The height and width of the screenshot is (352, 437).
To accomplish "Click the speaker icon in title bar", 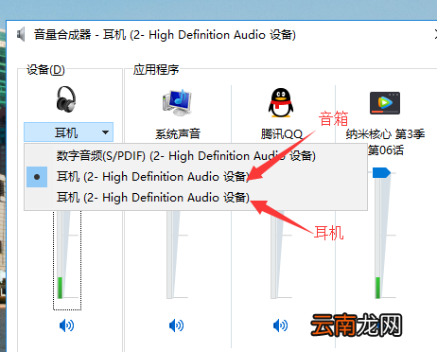I will 21,34.
